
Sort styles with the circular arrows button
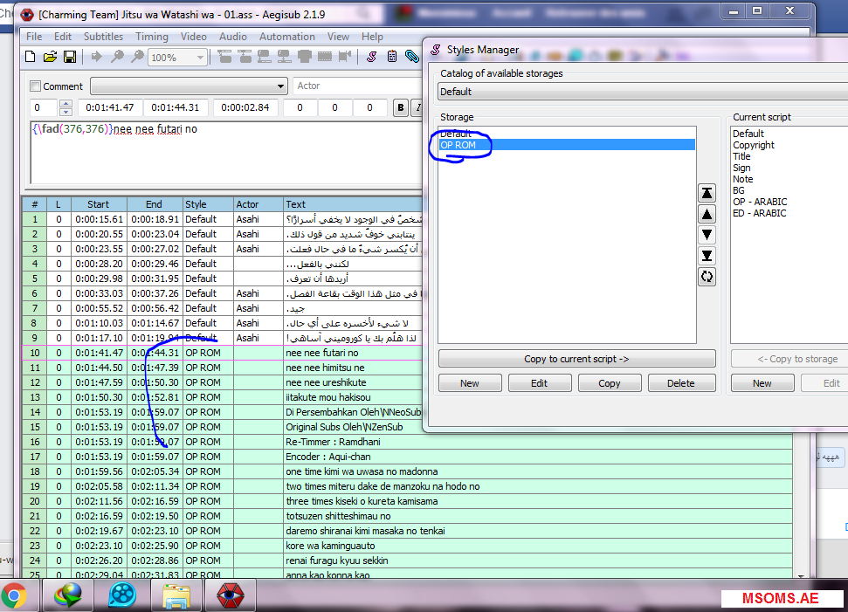coord(707,277)
